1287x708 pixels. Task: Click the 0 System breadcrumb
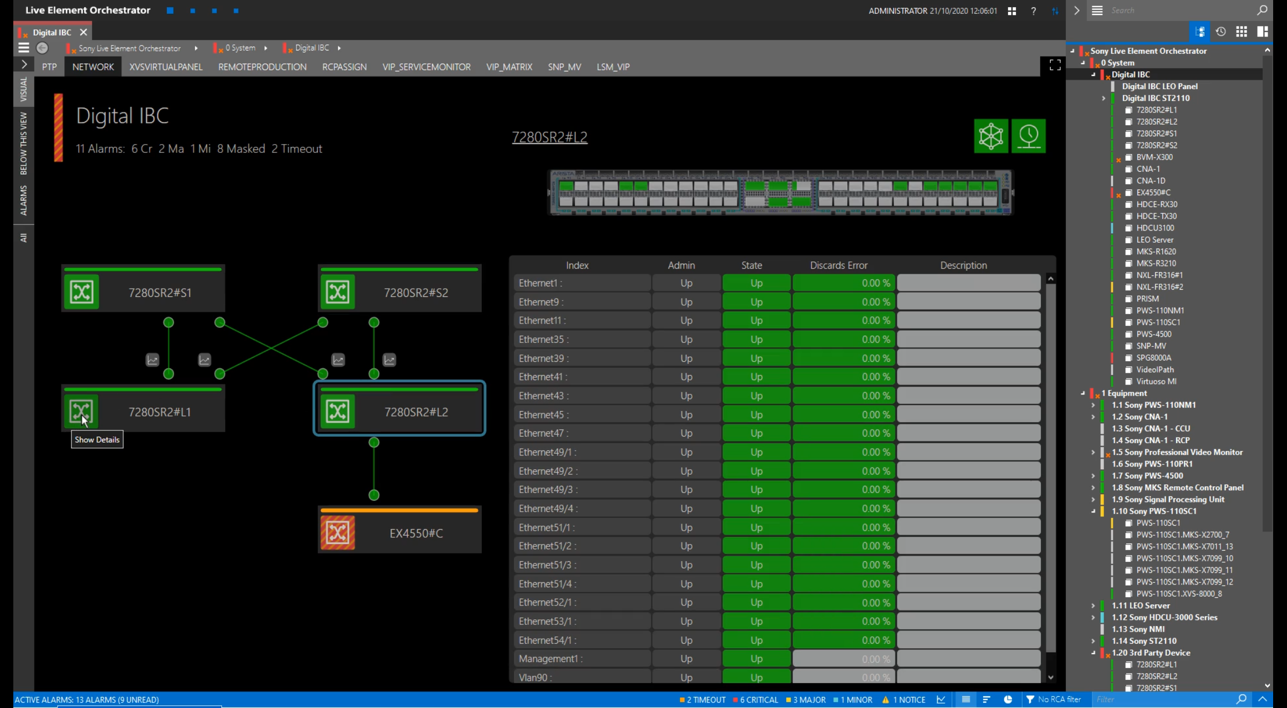point(240,48)
